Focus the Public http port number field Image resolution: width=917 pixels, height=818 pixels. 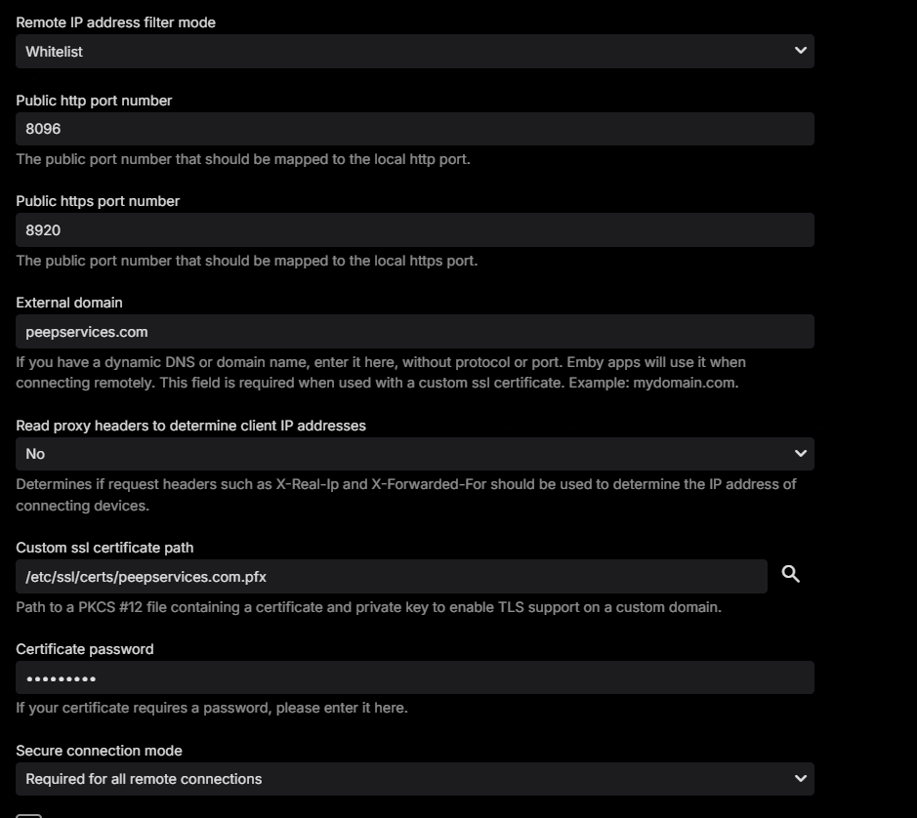[x=414, y=129]
